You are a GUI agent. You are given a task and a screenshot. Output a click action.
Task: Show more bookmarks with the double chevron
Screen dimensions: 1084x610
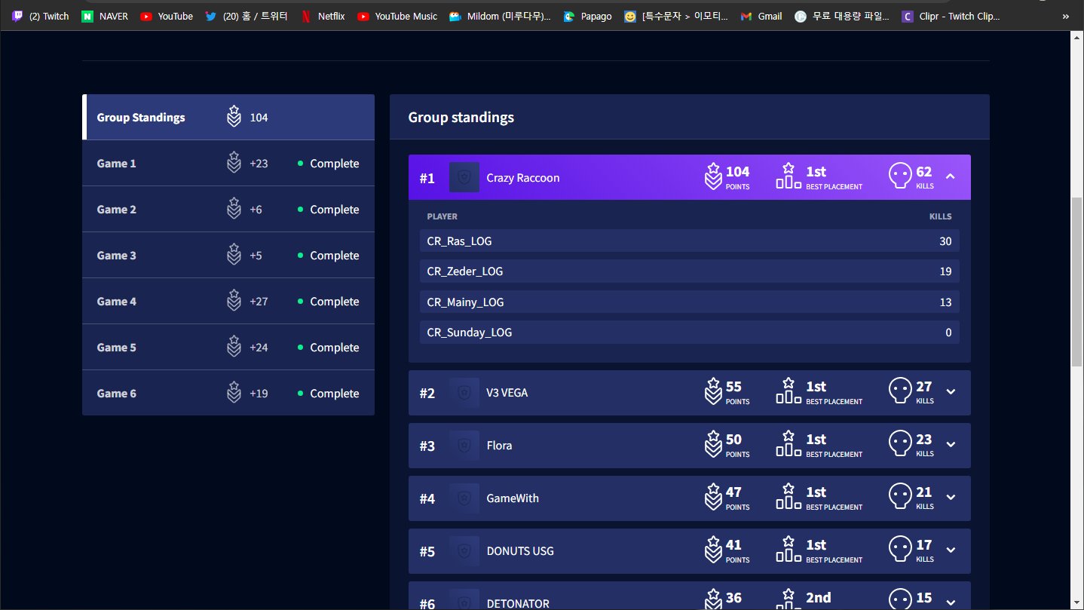[x=1065, y=16]
